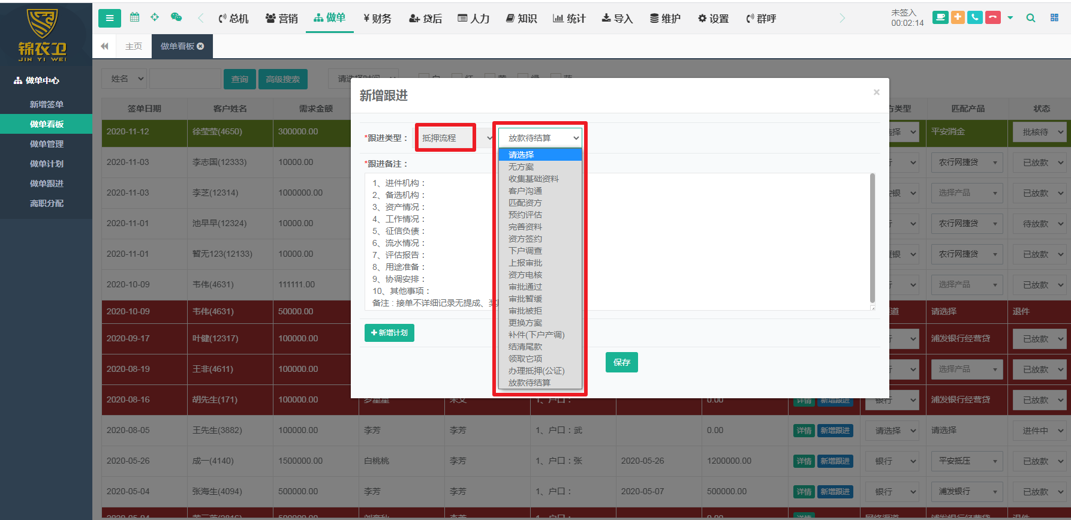
Task: Choose 请选择 option in open list
Action: click(x=540, y=155)
